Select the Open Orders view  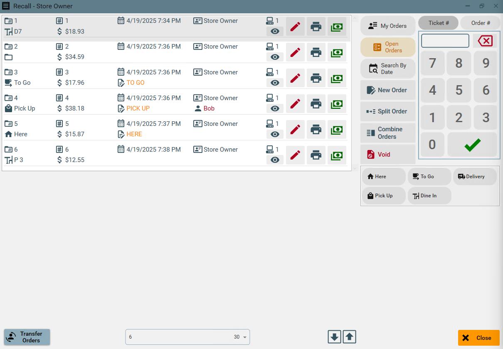coord(388,47)
